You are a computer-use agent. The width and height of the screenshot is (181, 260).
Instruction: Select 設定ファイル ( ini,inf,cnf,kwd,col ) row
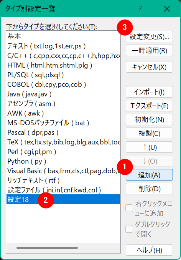(63, 190)
